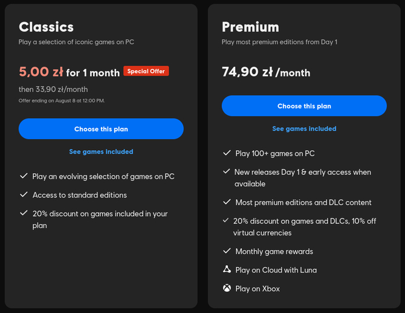Click checkmark by 'Play an evolving selection'
The width and height of the screenshot is (405, 313).
pos(24,176)
